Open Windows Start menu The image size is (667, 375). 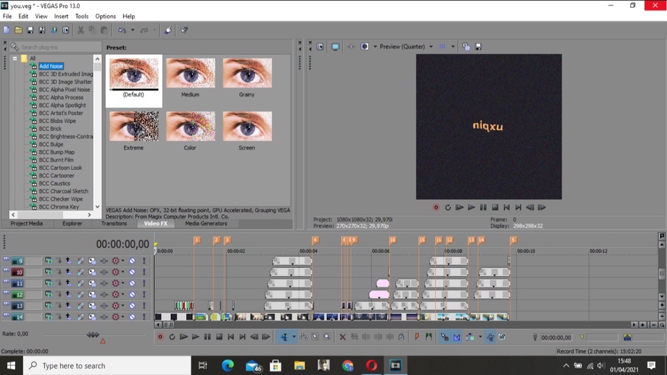click(x=10, y=366)
